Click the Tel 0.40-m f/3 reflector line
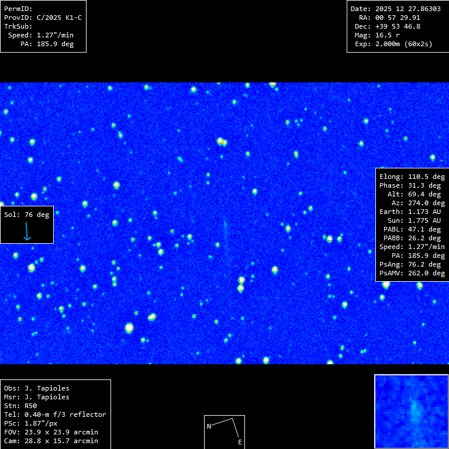This screenshot has width=449, height=449. click(x=55, y=415)
